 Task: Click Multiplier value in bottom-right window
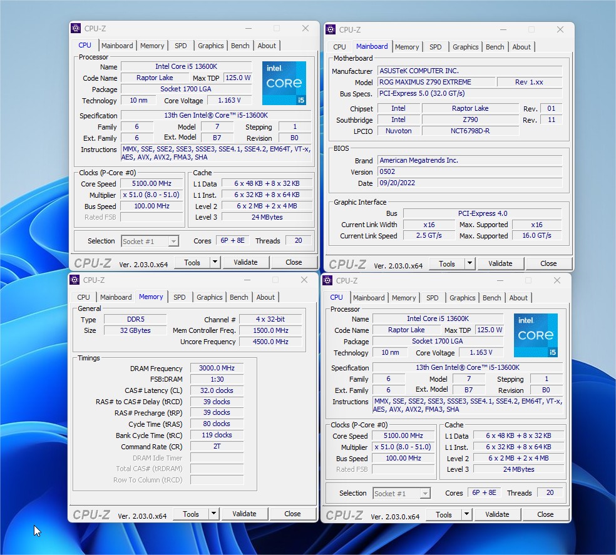[x=403, y=447]
